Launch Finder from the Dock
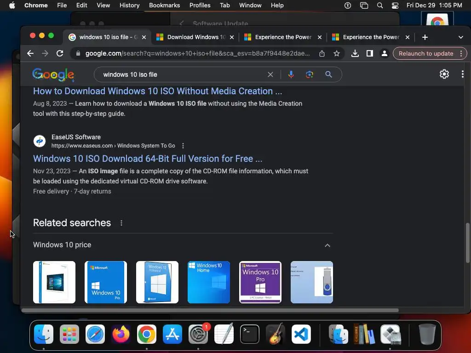This screenshot has width=471, height=353. point(44,334)
